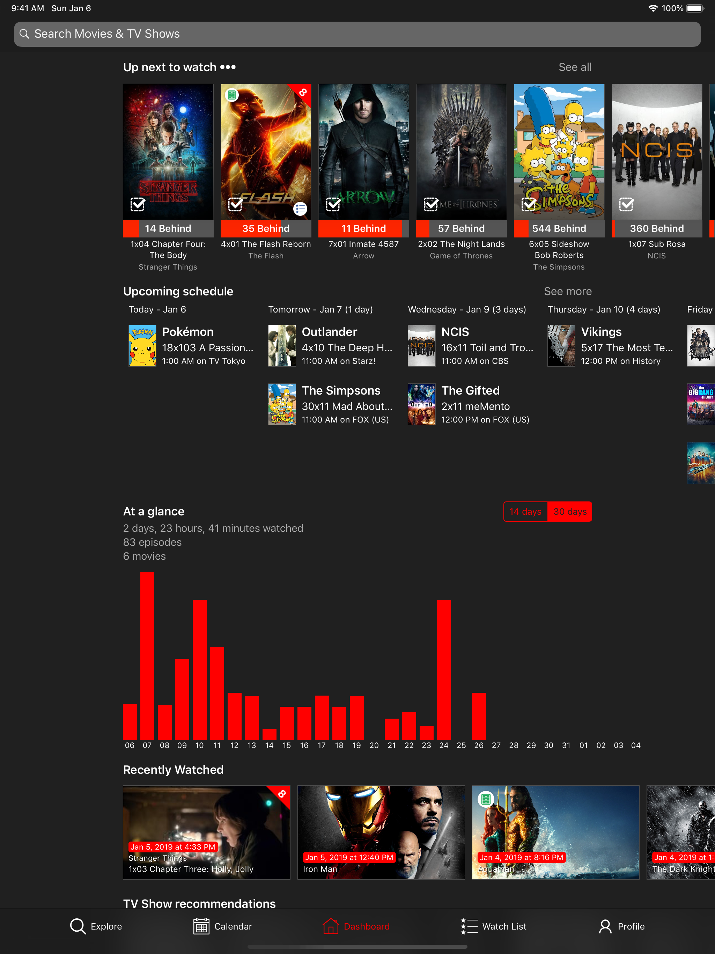715x954 pixels.
Task: Mark Game of Thrones episode watched
Action: click(x=431, y=204)
